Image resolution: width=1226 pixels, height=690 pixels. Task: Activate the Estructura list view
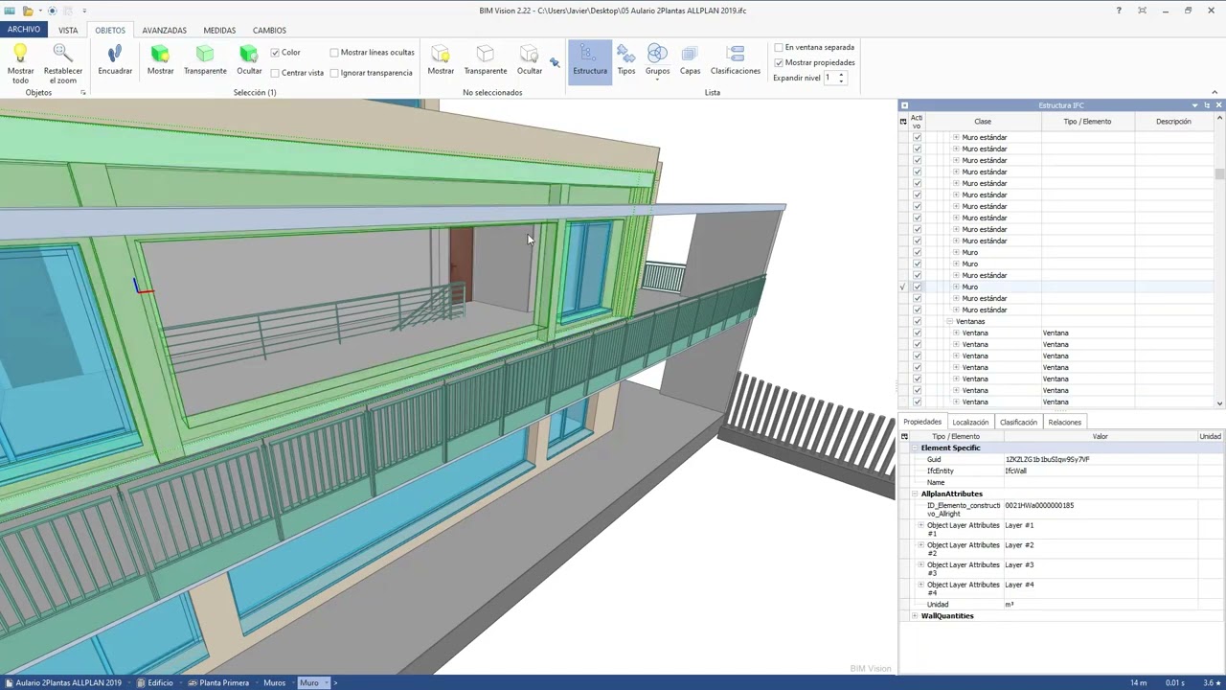590,61
